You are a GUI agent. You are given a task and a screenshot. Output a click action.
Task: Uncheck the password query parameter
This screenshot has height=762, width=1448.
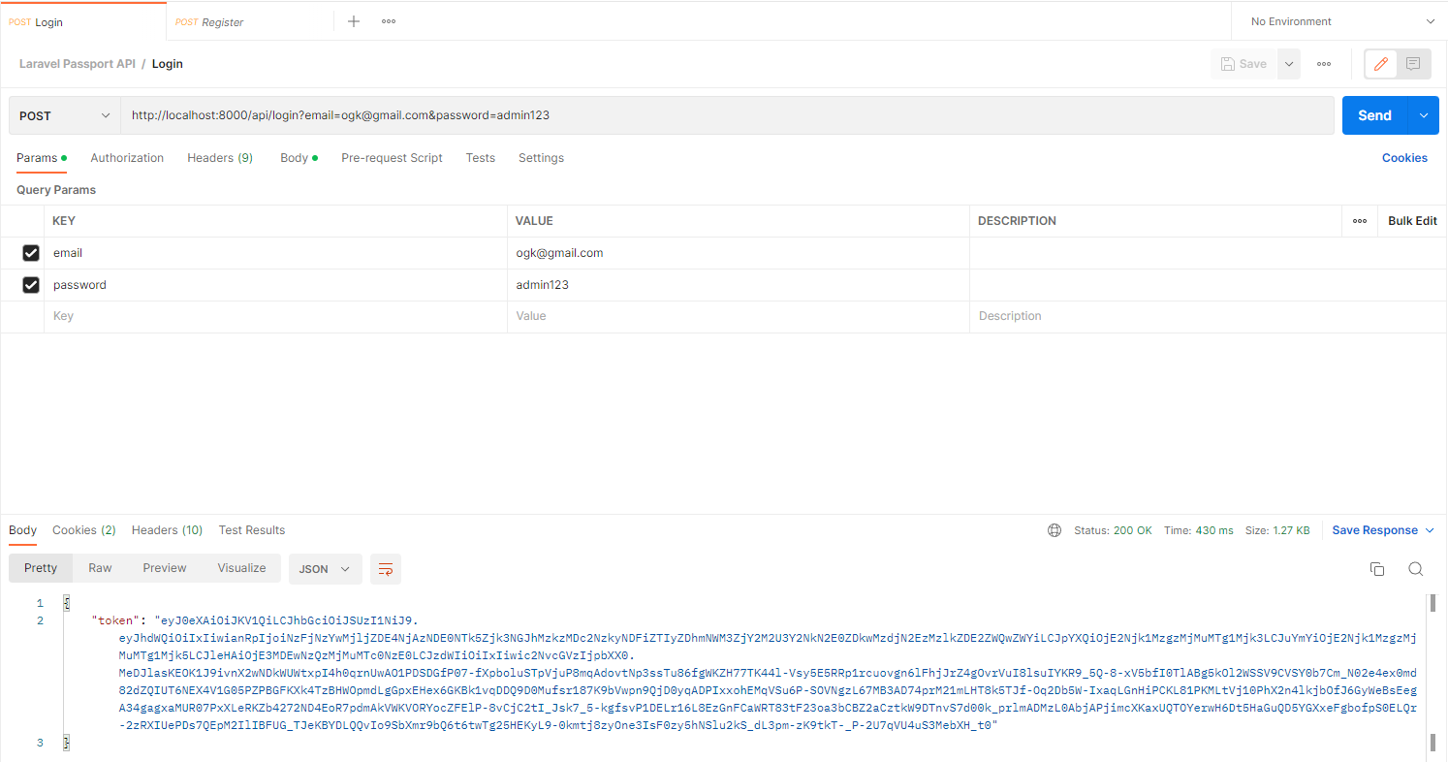tap(30, 284)
